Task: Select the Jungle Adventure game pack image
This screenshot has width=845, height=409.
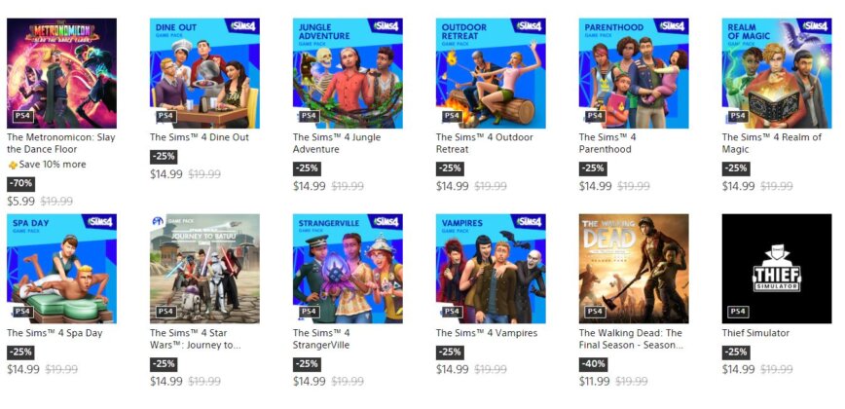Action: [348, 73]
